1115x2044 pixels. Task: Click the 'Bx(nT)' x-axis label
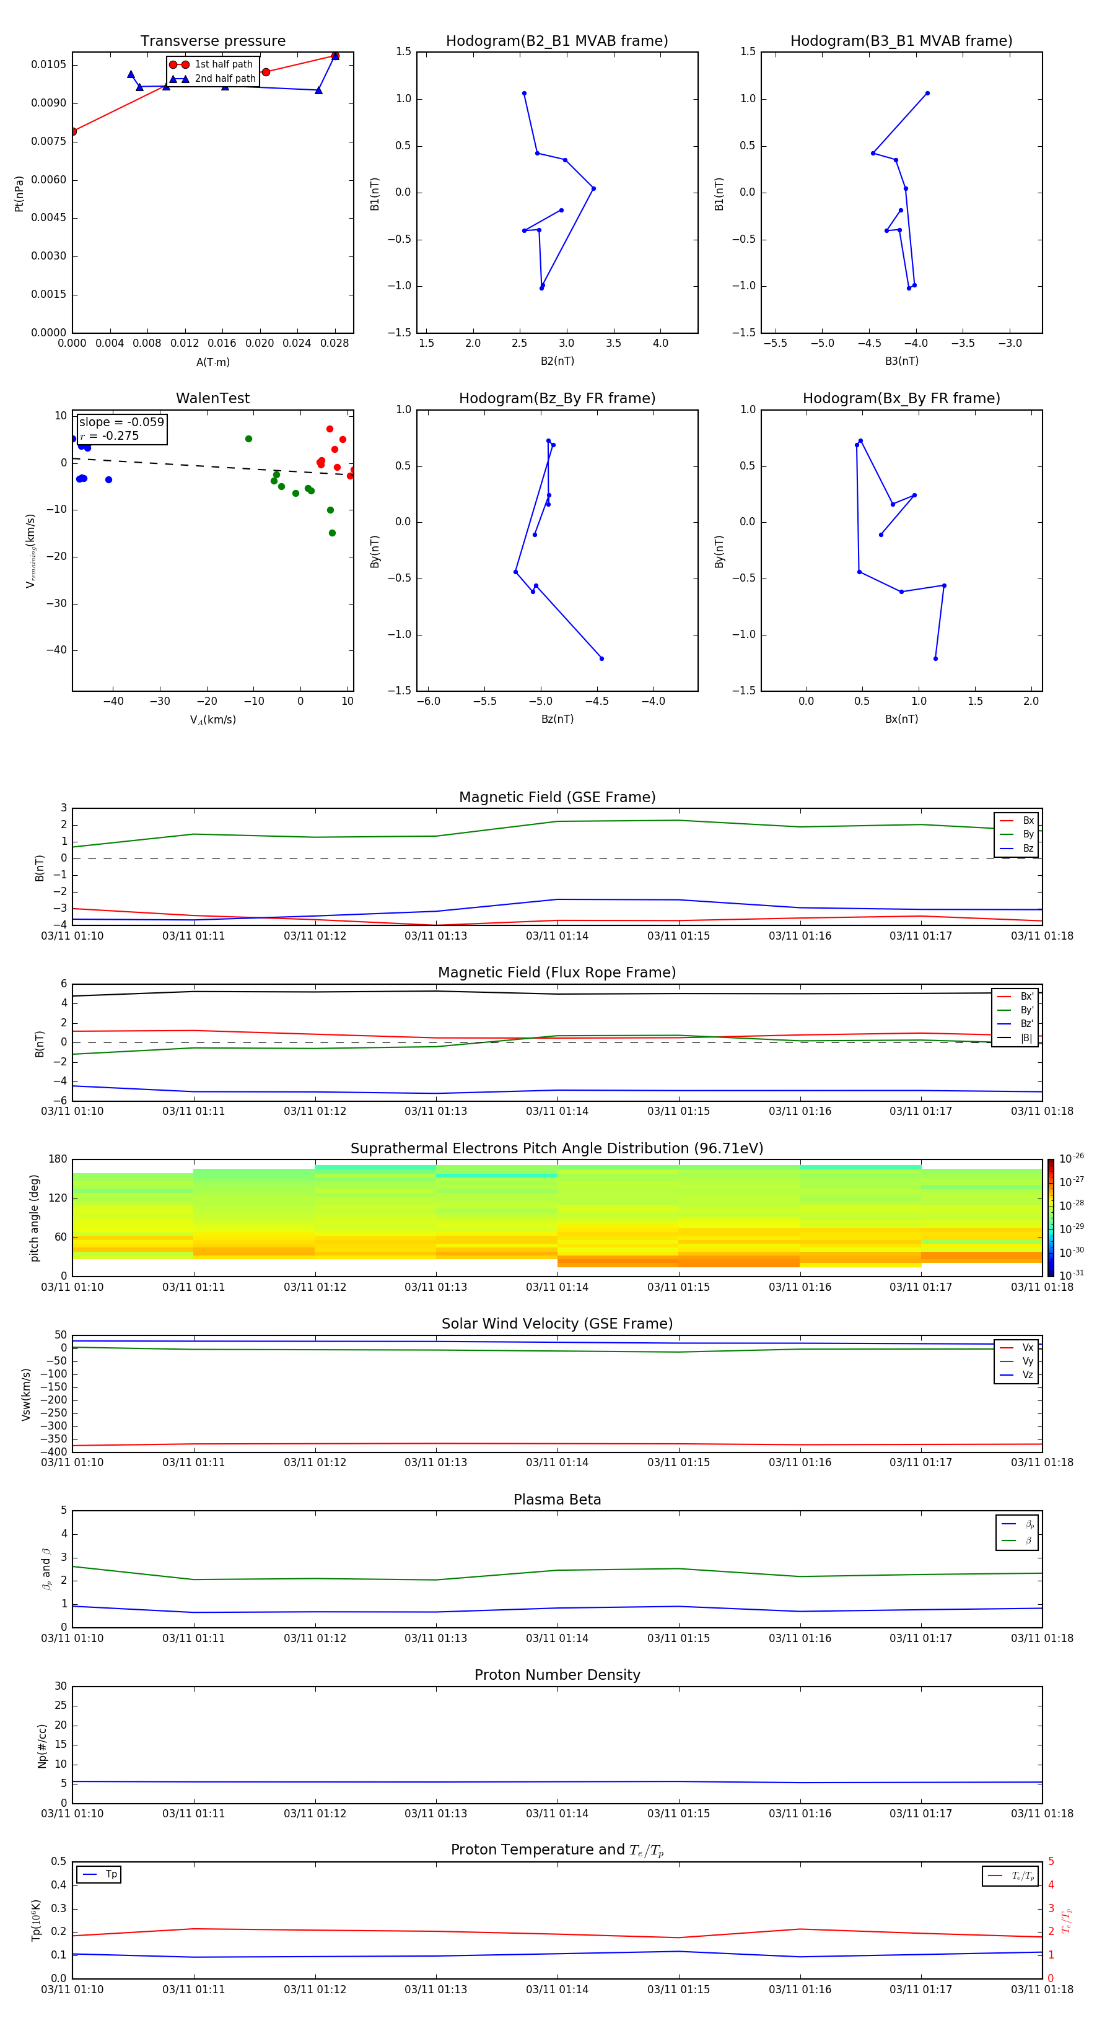pos(901,719)
